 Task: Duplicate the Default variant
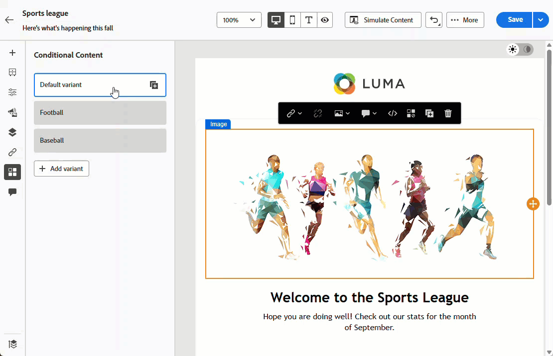(x=154, y=85)
